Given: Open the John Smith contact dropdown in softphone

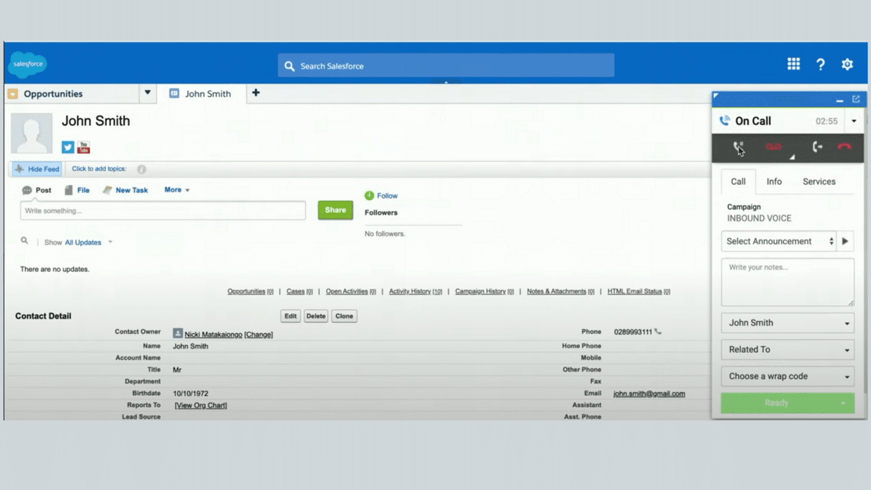Looking at the screenshot, I should (788, 323).
